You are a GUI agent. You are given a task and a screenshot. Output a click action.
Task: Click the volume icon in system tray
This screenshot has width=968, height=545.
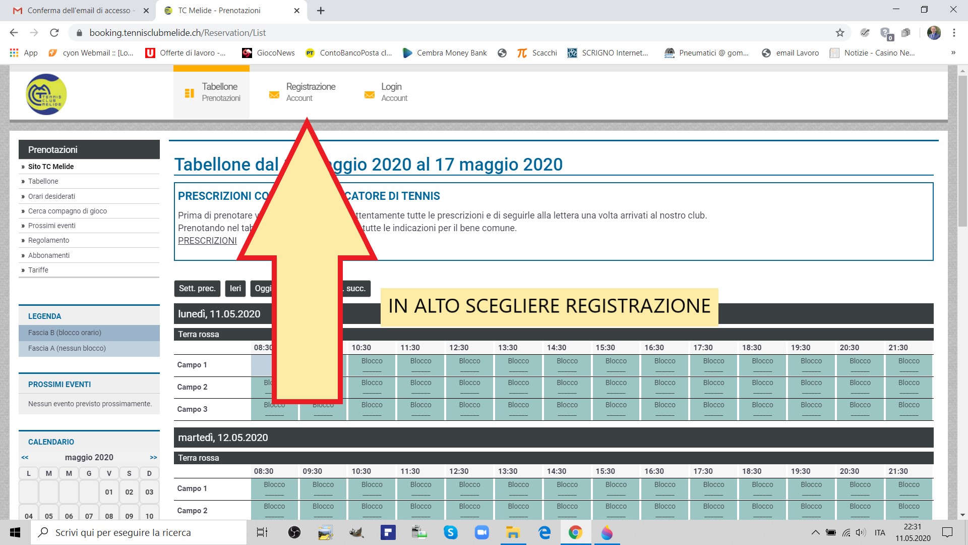(861, 532)
